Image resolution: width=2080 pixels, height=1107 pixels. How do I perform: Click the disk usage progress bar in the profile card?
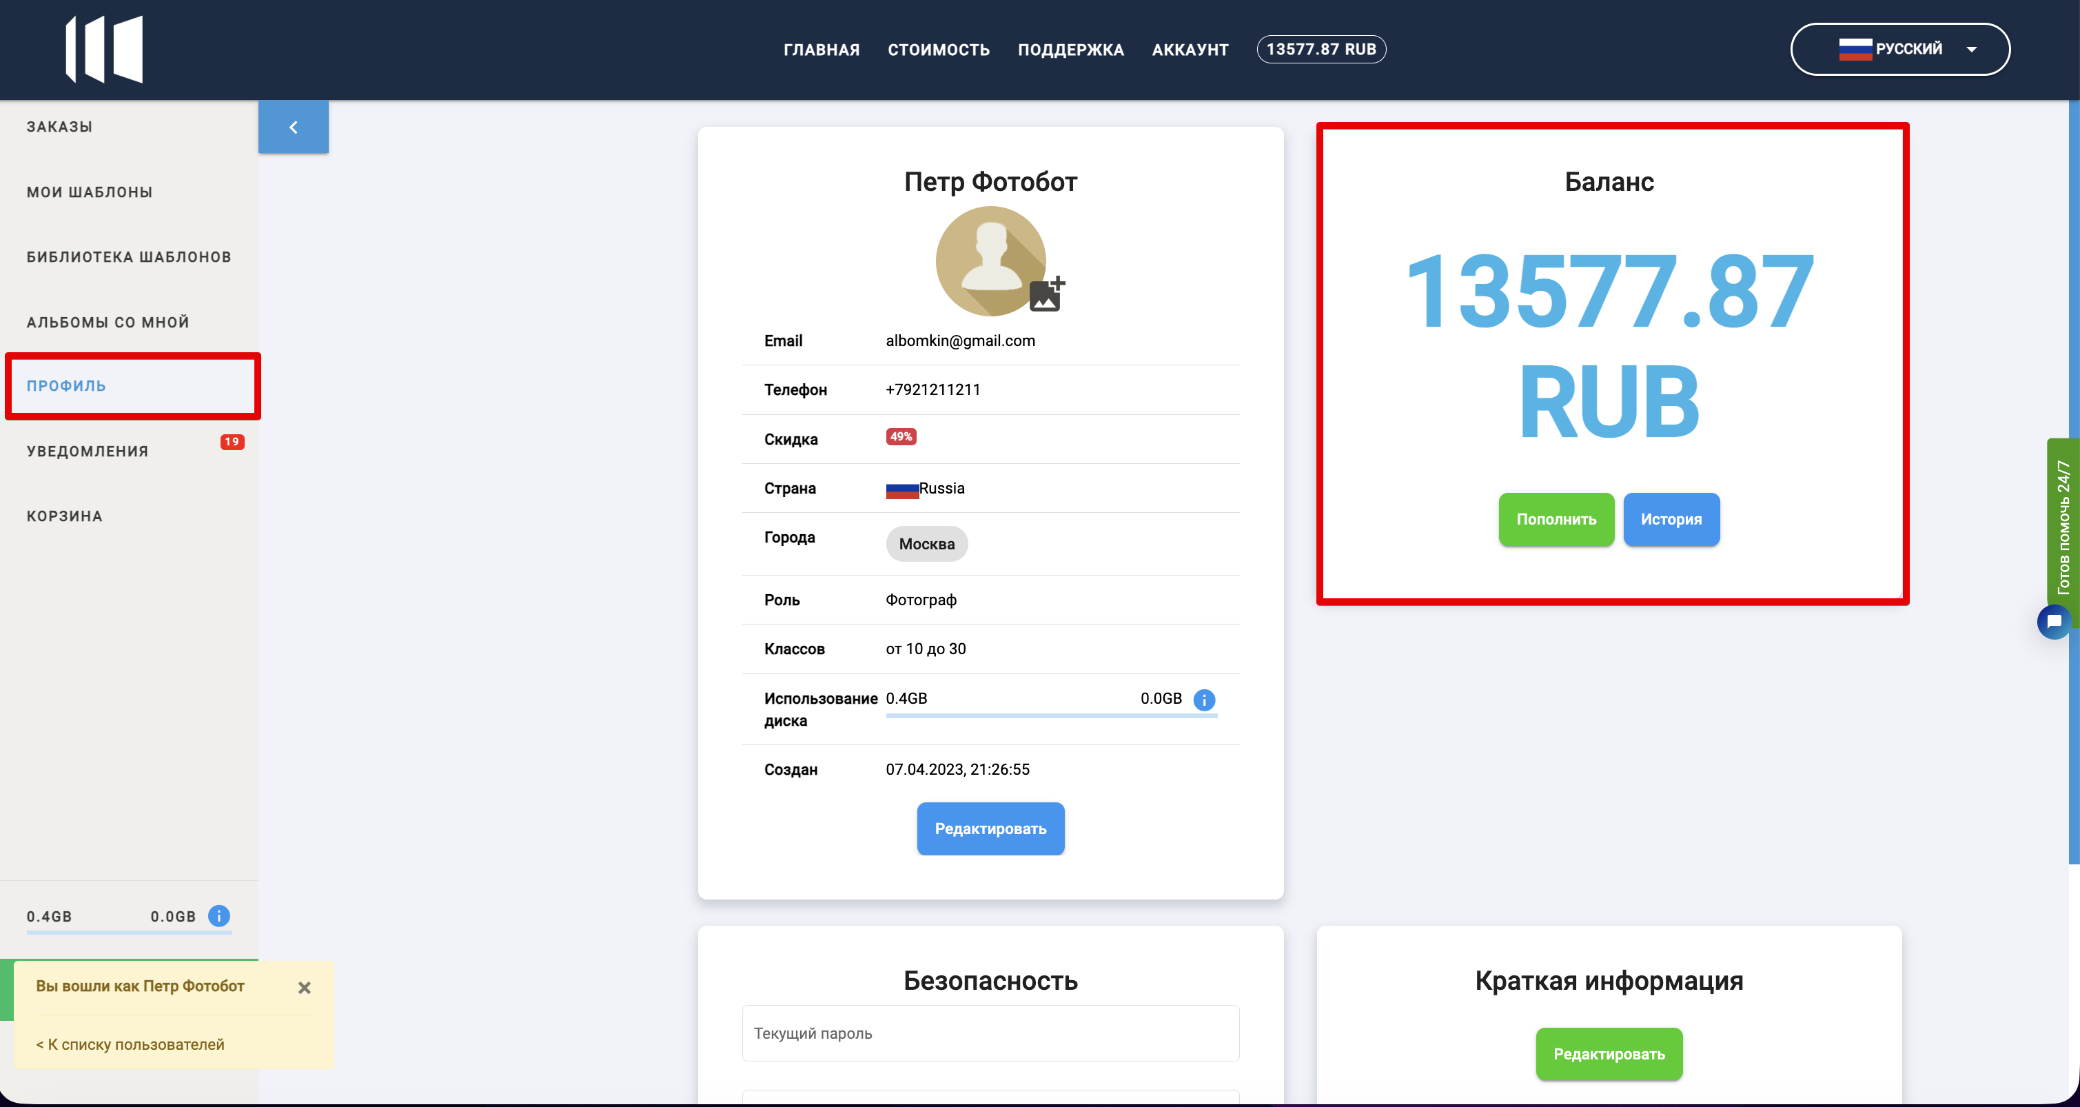click(x=1051, y=715)
